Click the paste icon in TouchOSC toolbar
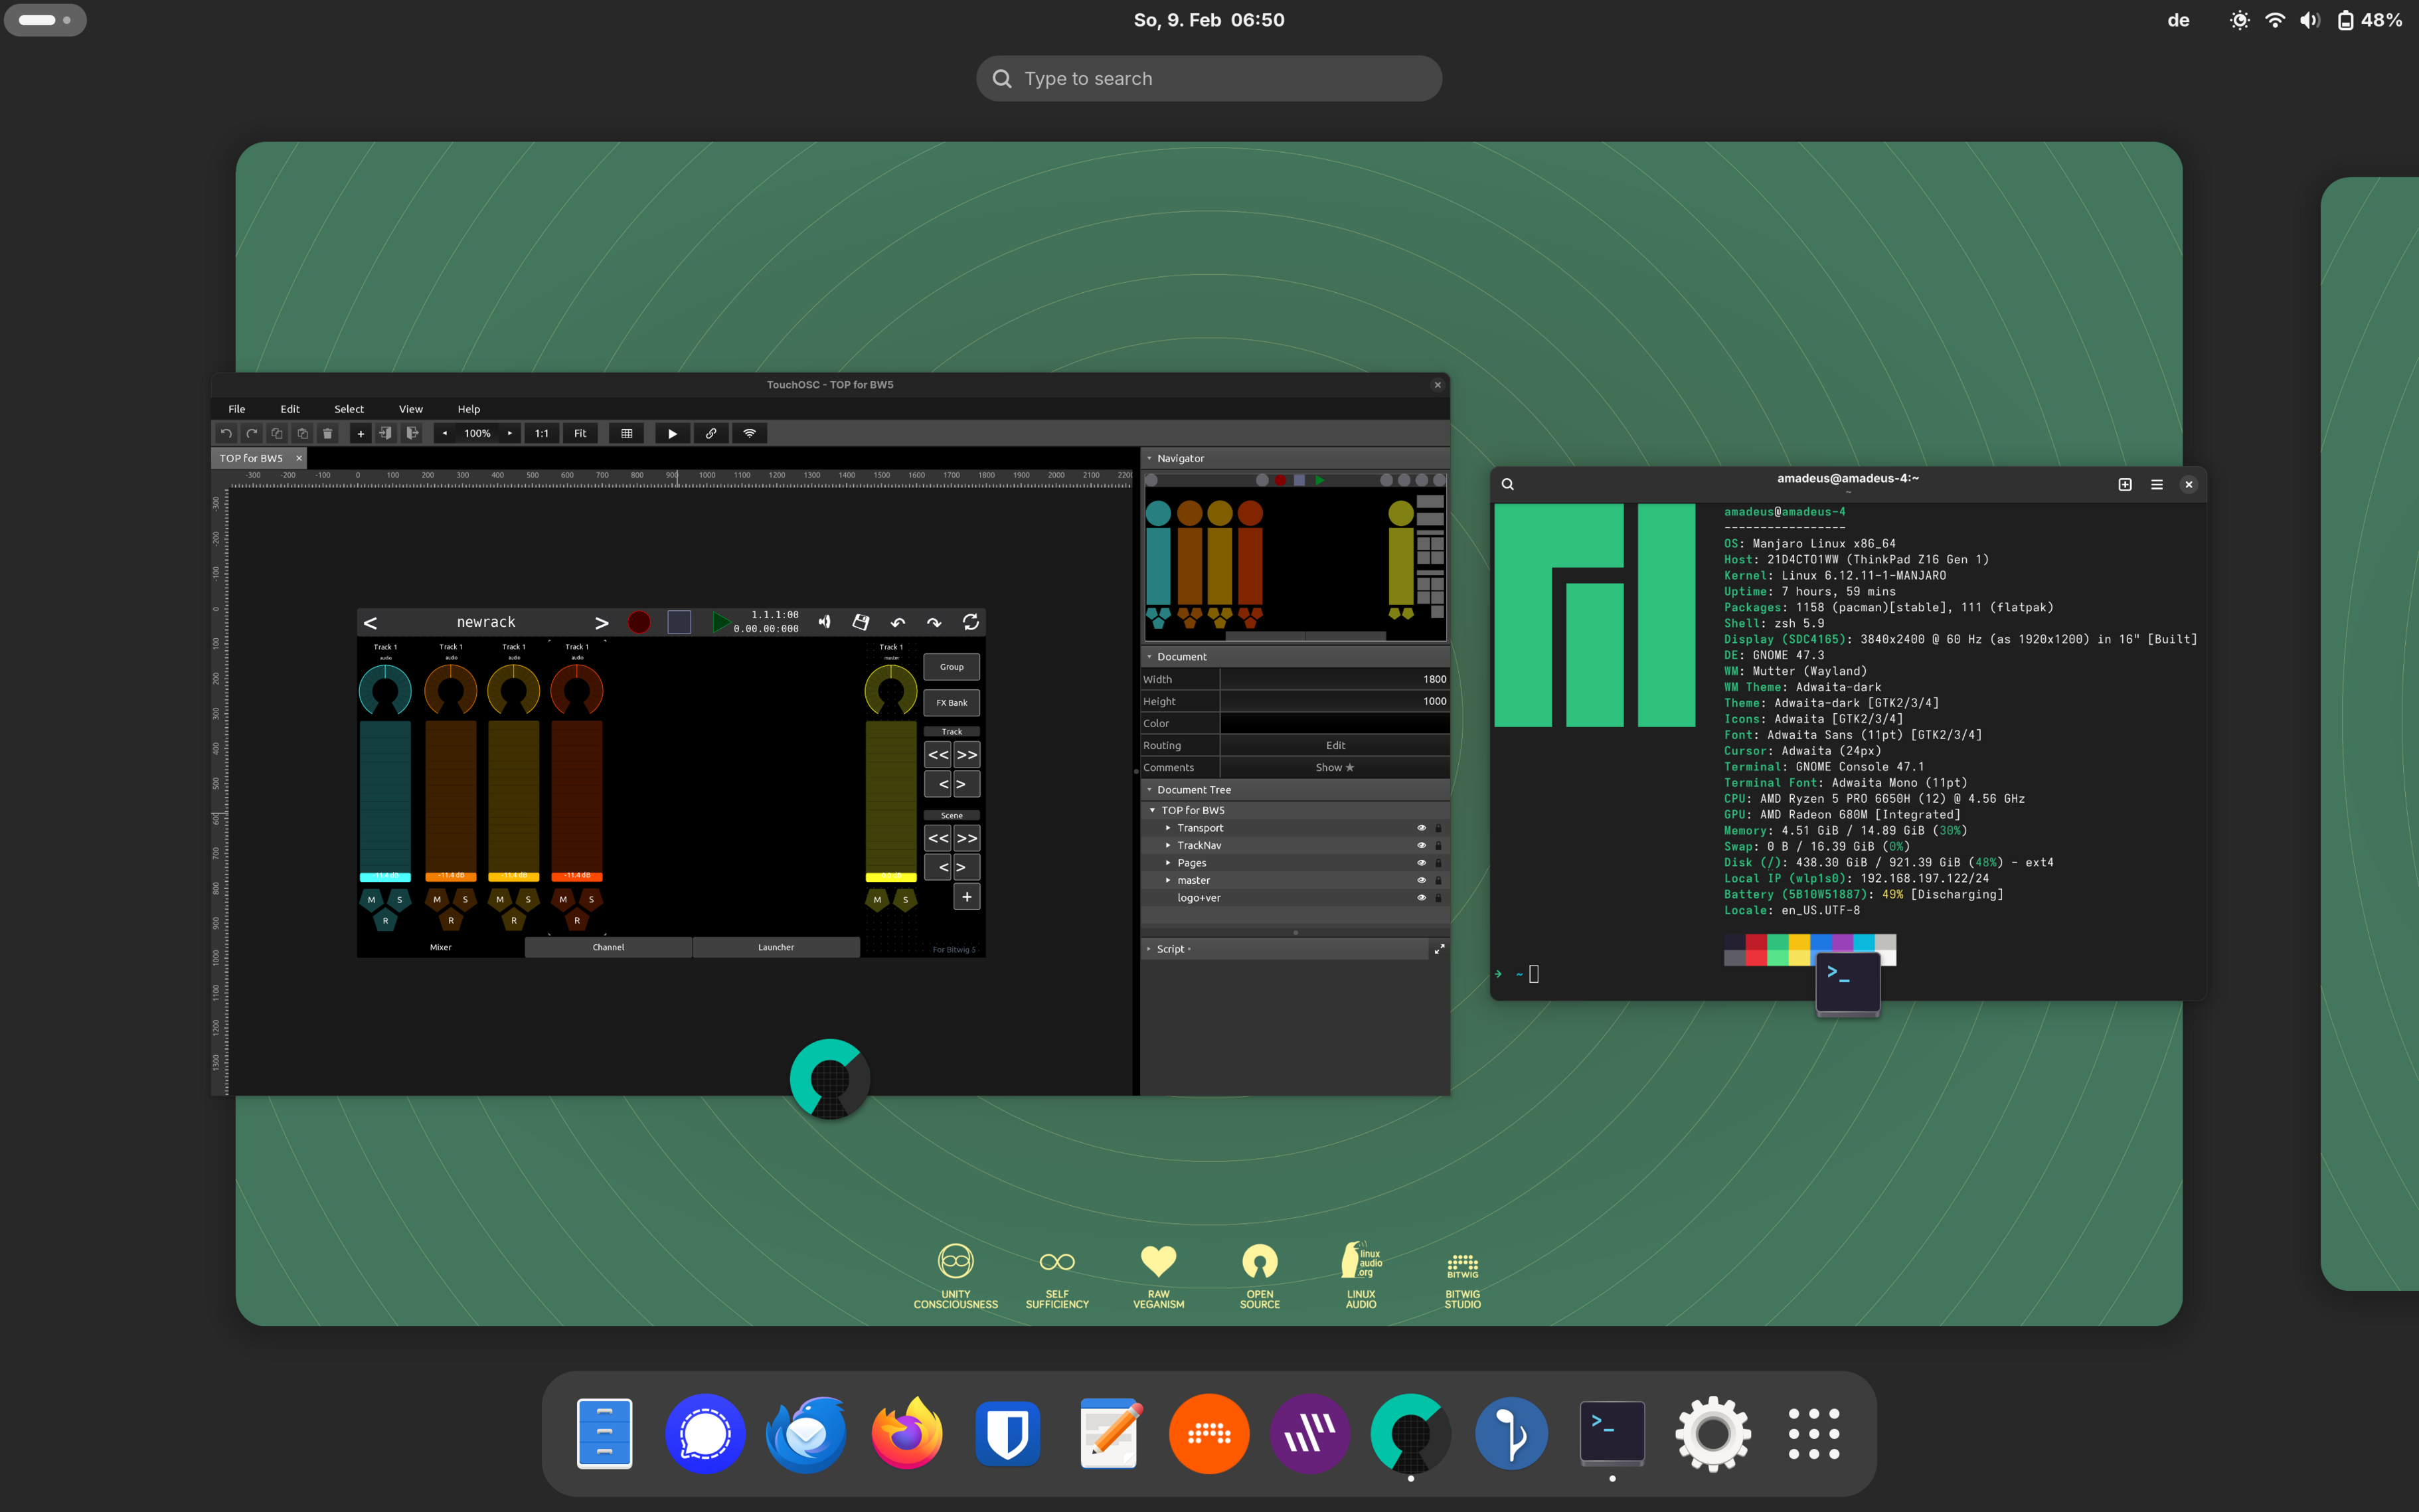Screen dimensions: 2419x1512 (x=302, y=433)
